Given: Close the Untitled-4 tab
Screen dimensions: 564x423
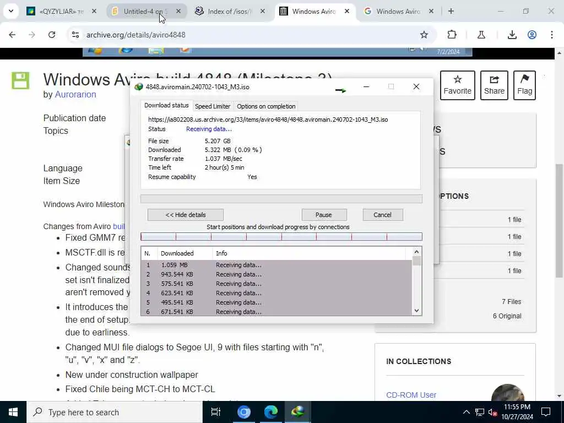Looking at the screenshot, I should pyautogui.click(x=178, y=11).
